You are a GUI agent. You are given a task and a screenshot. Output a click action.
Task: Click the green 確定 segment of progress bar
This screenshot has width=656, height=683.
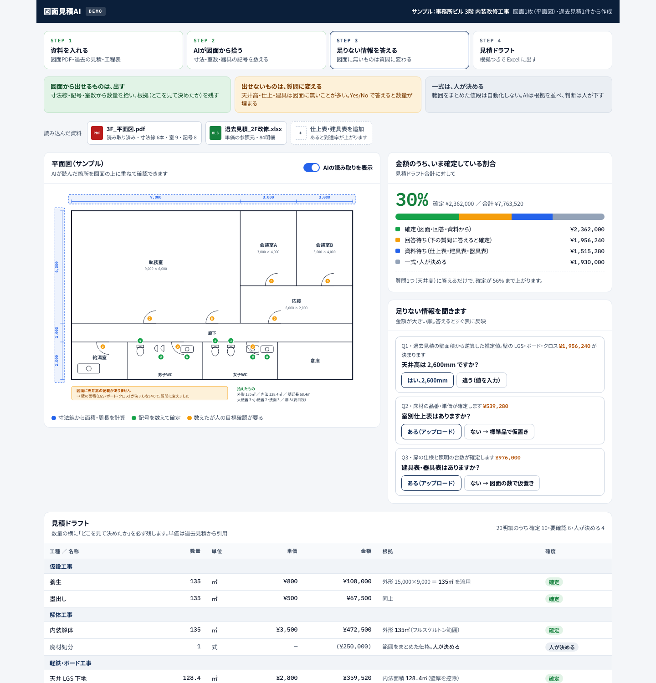point(427,217)
